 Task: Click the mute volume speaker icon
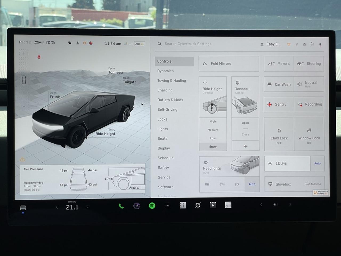point(275,205)
